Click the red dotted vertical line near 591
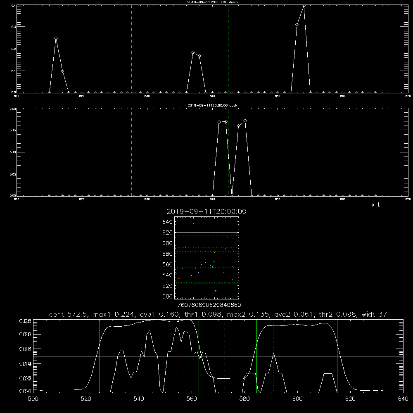 tap(274, 356)
